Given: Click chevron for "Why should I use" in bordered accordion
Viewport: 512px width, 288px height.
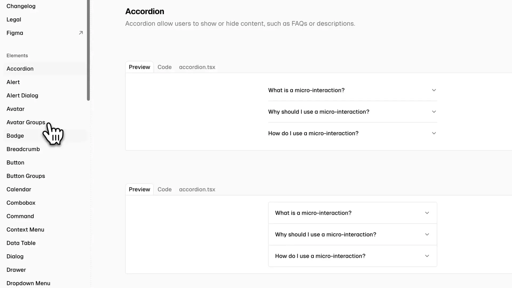Looking at the screenshot, I should [427, 234].
